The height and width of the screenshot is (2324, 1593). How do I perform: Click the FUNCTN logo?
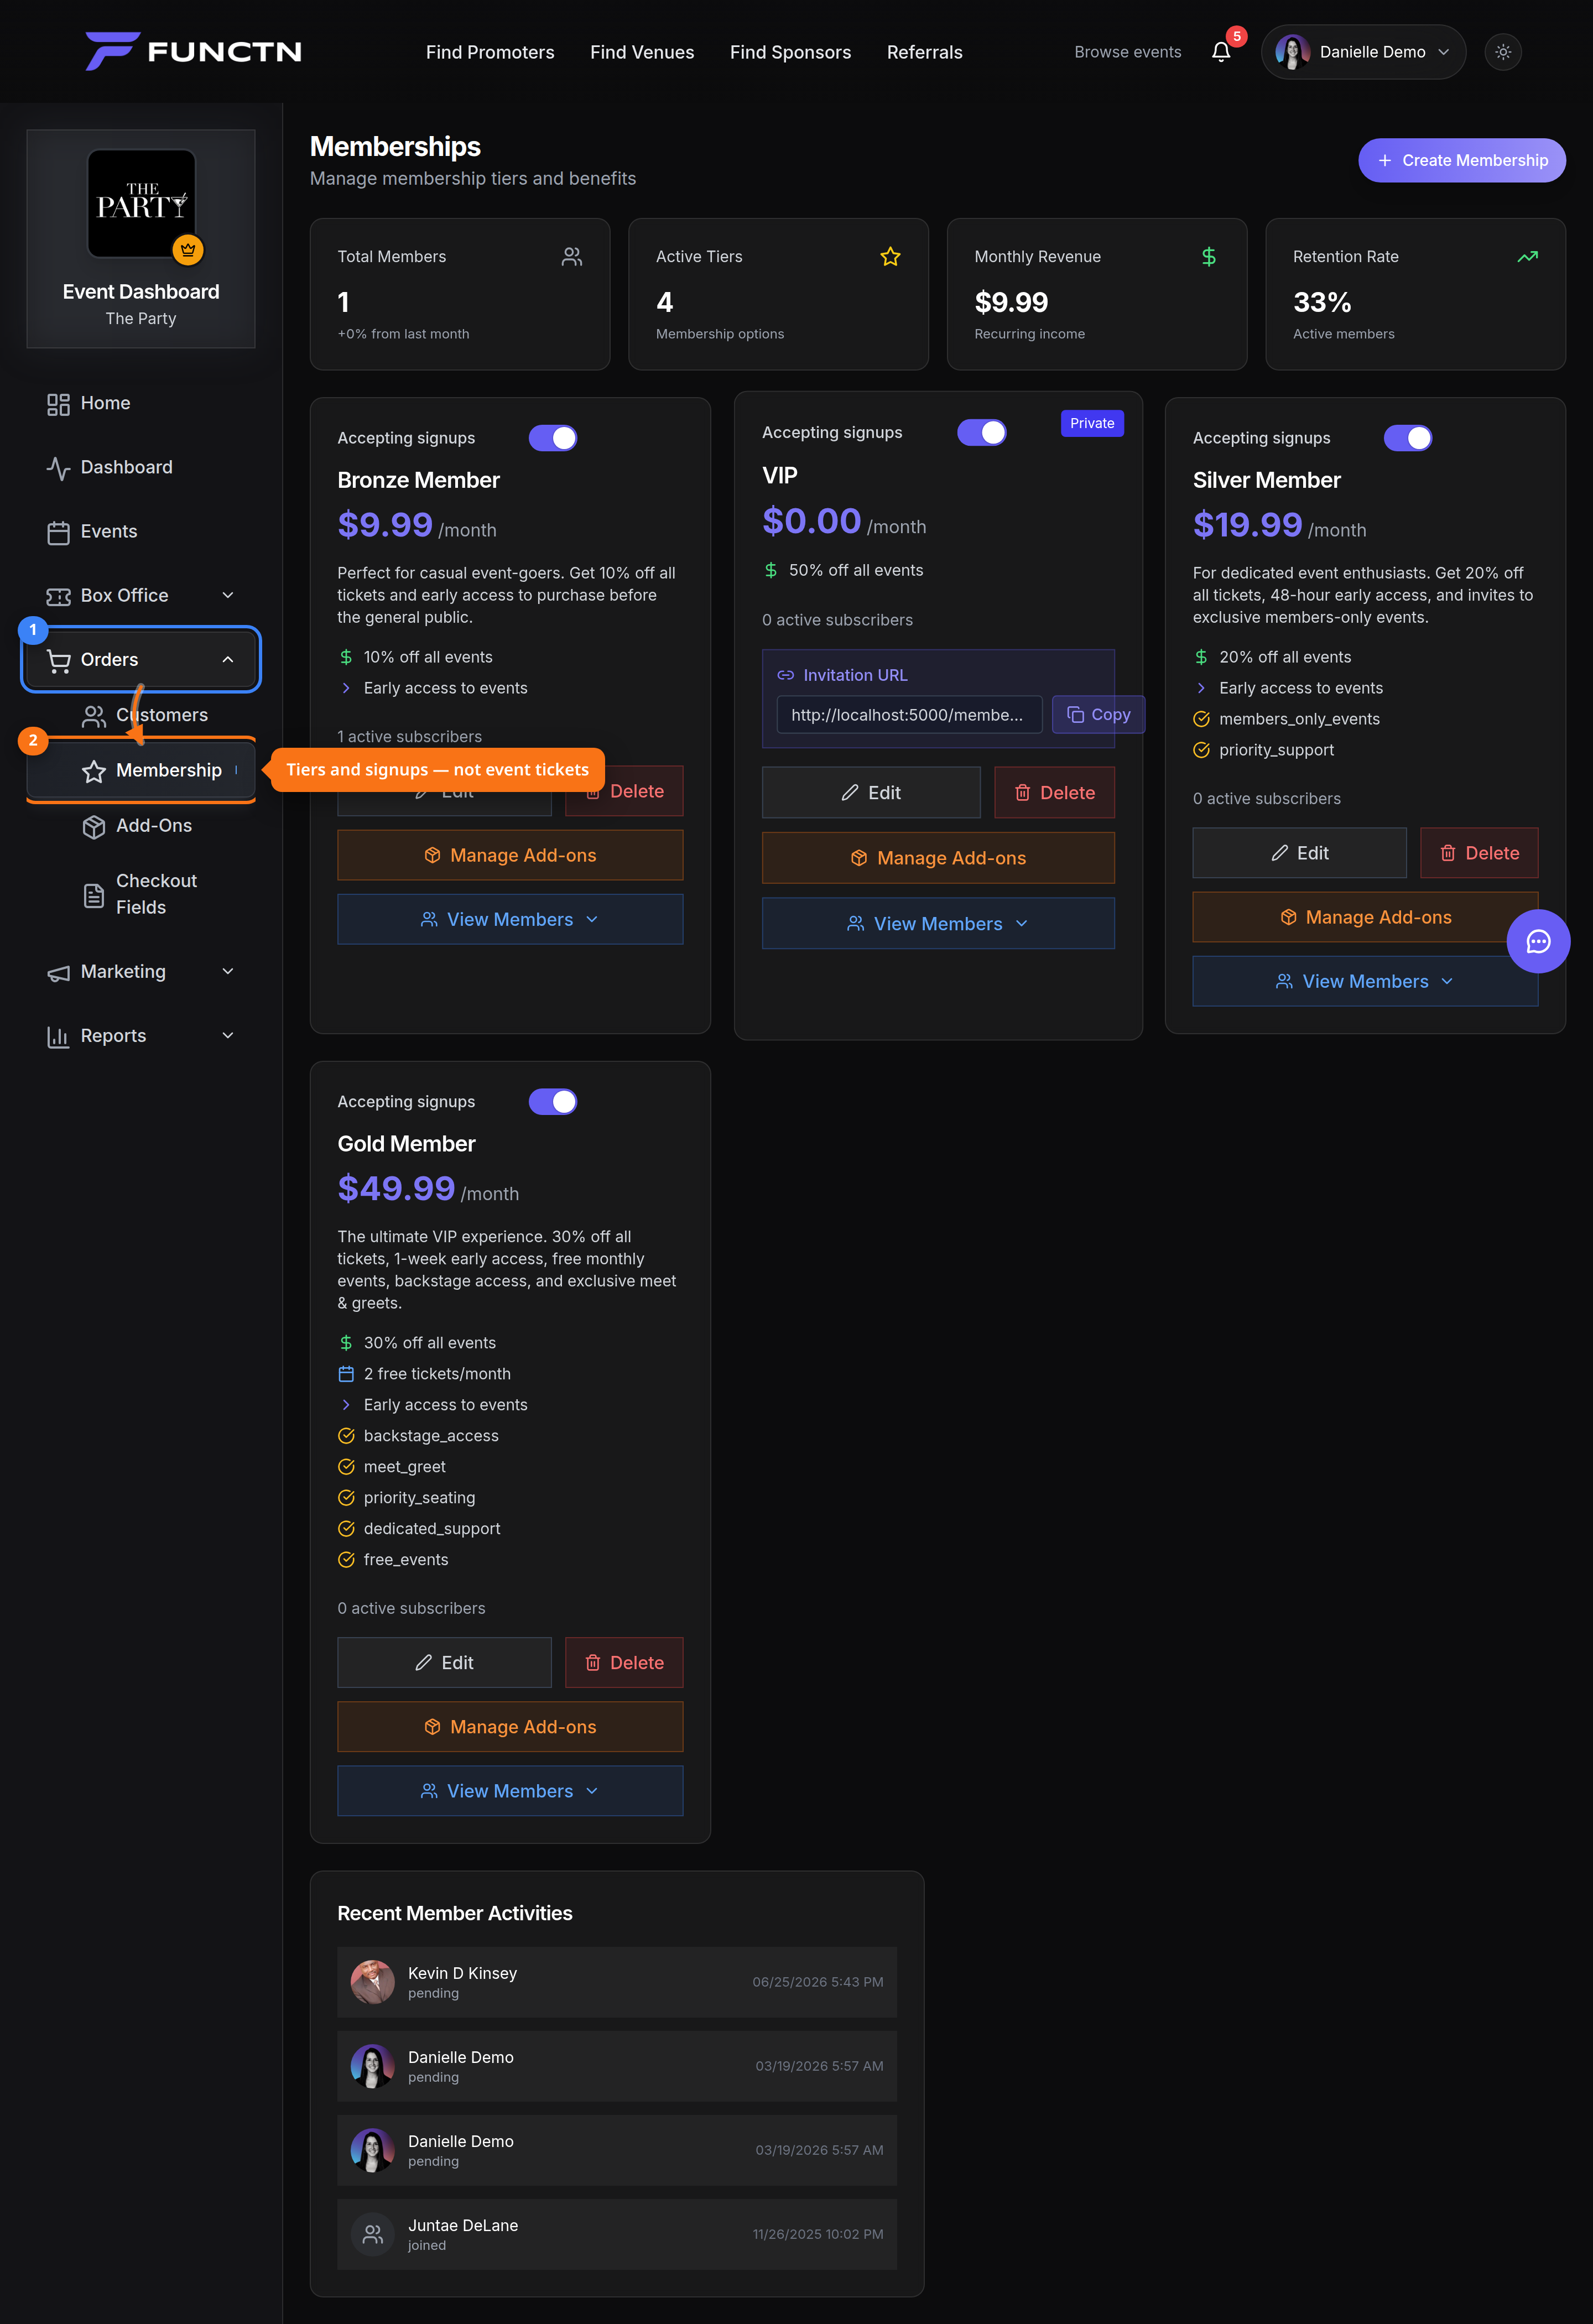click(194, 51)
